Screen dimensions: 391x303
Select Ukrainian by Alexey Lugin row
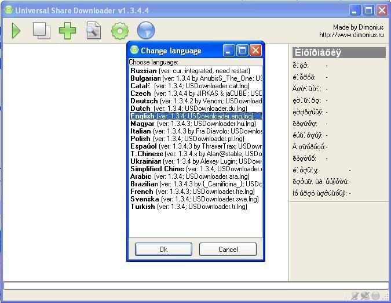196,161
